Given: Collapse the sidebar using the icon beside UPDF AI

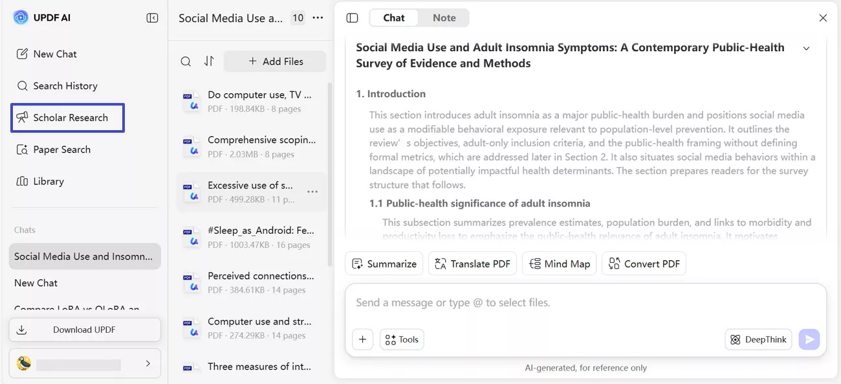Looking at the screenshot, I should point(151,17).
